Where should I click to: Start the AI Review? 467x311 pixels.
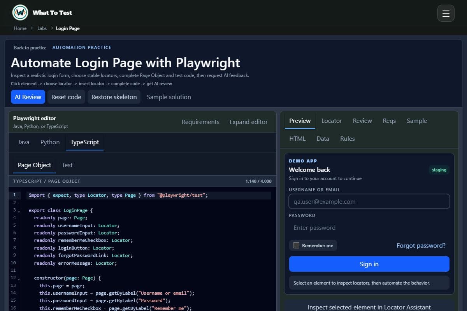[x=28, y=97]
